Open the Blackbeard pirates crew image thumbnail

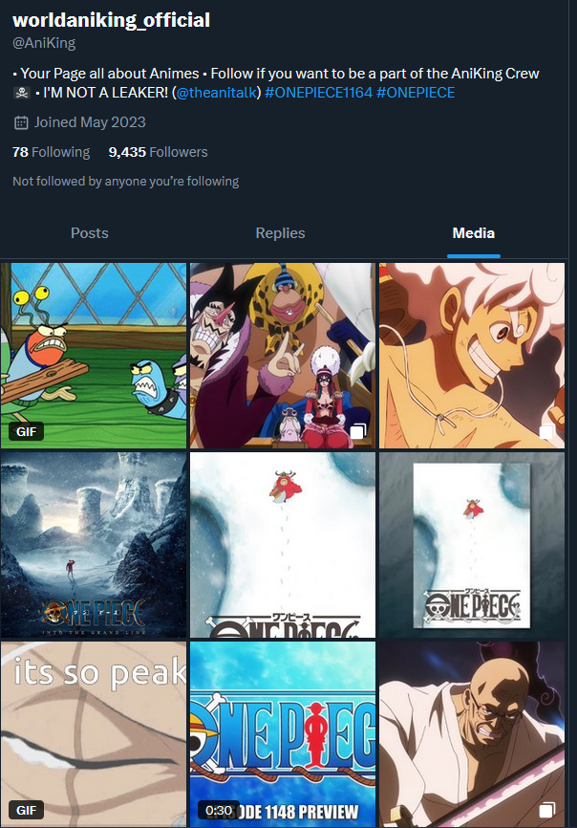pyautogui.click(x=283, y=356)
